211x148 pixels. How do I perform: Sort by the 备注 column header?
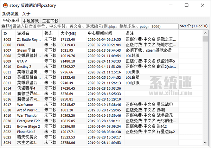click(x=151, y=33)
